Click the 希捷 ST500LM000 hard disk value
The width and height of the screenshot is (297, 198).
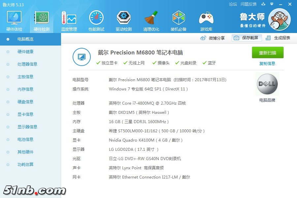pyautogui.click(x=157, y=131)
